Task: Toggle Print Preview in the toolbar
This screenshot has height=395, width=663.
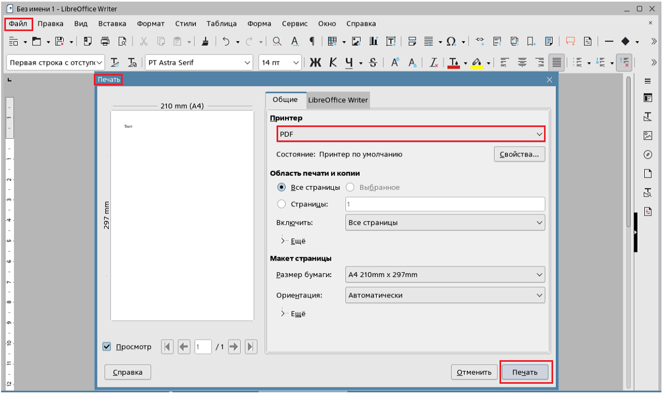Action: click(122, 41)
